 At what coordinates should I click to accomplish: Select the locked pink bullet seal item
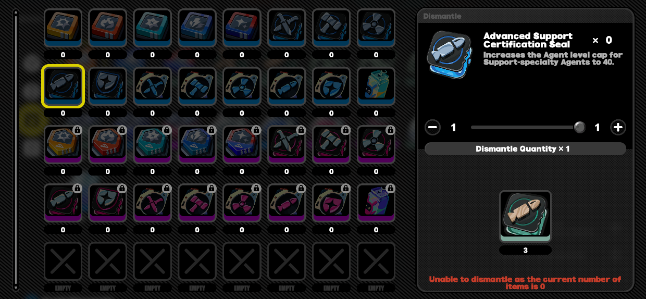[63, 203]
